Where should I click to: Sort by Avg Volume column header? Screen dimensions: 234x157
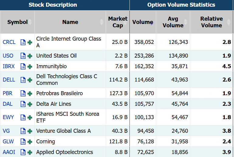point(173,22)
